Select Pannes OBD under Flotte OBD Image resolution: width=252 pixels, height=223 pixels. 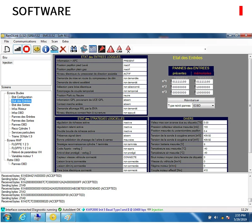tap(19, 164)
